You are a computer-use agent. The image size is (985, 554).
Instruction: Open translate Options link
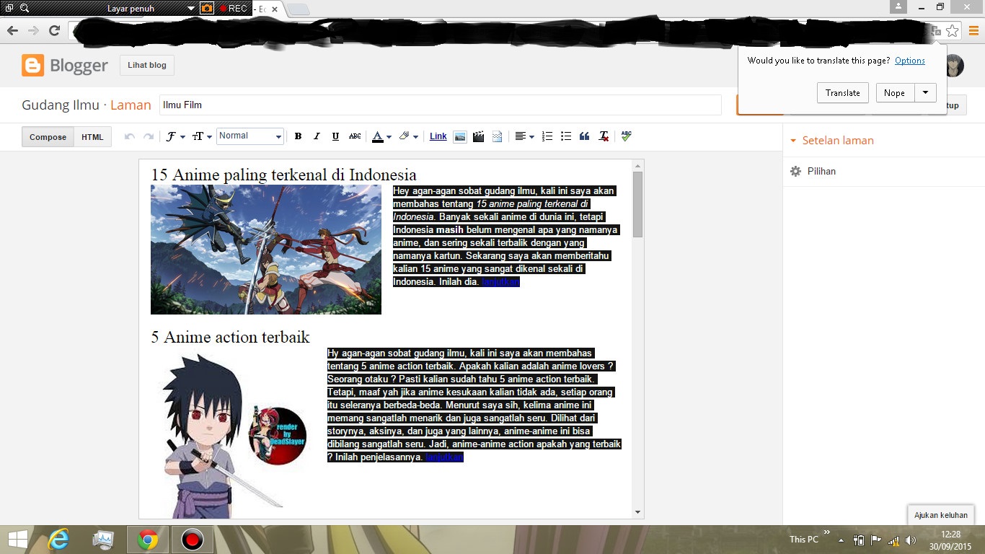coord(910,61)
